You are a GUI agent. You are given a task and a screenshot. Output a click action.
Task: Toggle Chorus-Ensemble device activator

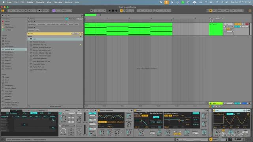click(99, 110)
